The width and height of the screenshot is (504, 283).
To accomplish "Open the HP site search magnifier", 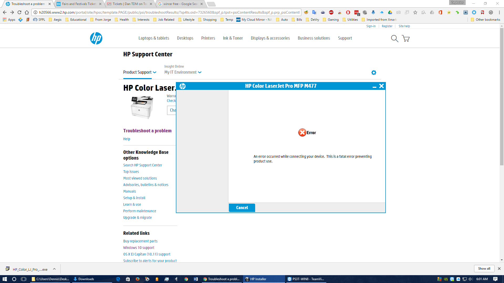I will (395, 39).
